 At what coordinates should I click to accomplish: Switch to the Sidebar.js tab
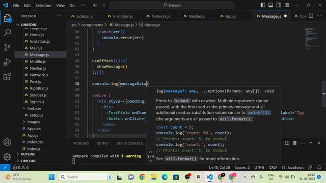85,16
